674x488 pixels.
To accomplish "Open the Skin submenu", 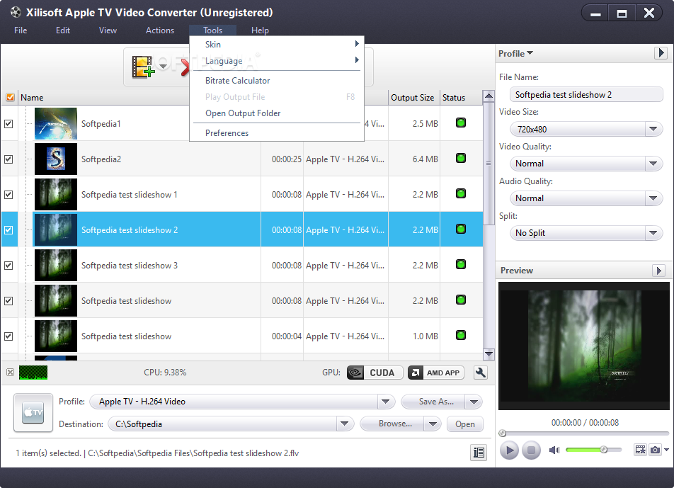I will (277, 45).
